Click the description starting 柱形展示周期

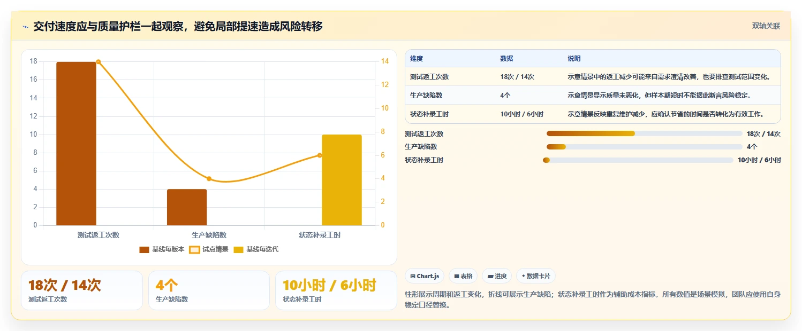[593, 300]
